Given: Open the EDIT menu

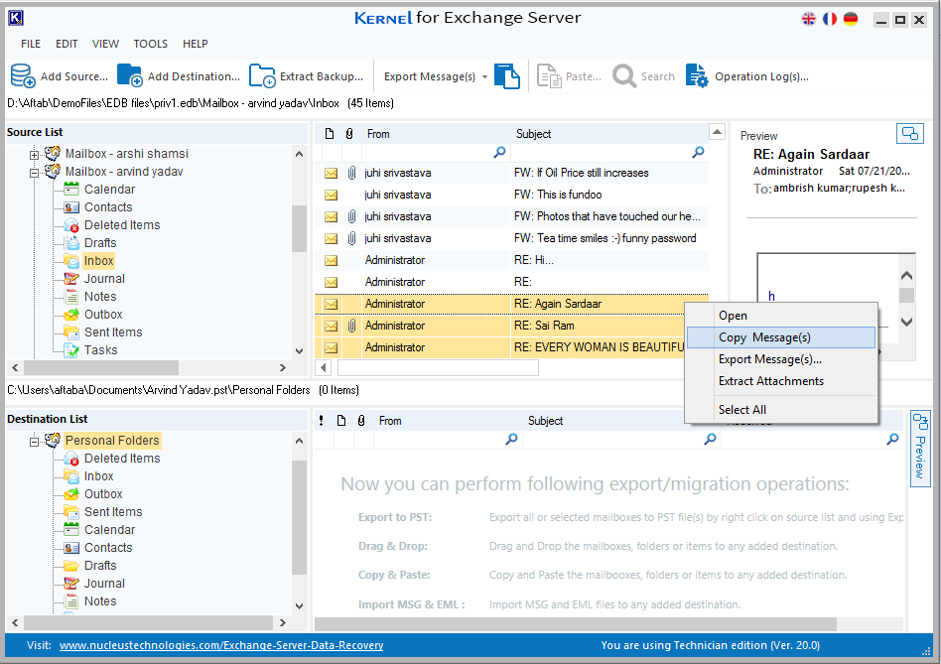Looking at the screenshot, I should click(67, 44).
